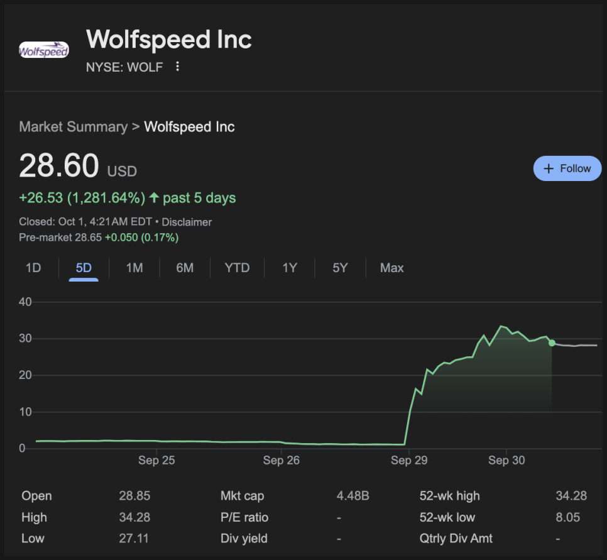The width and height of the screenshot is (607, 560).
Task: Open the three-dot more options menu
Action: pyautogui.click(x=178, y=67)
